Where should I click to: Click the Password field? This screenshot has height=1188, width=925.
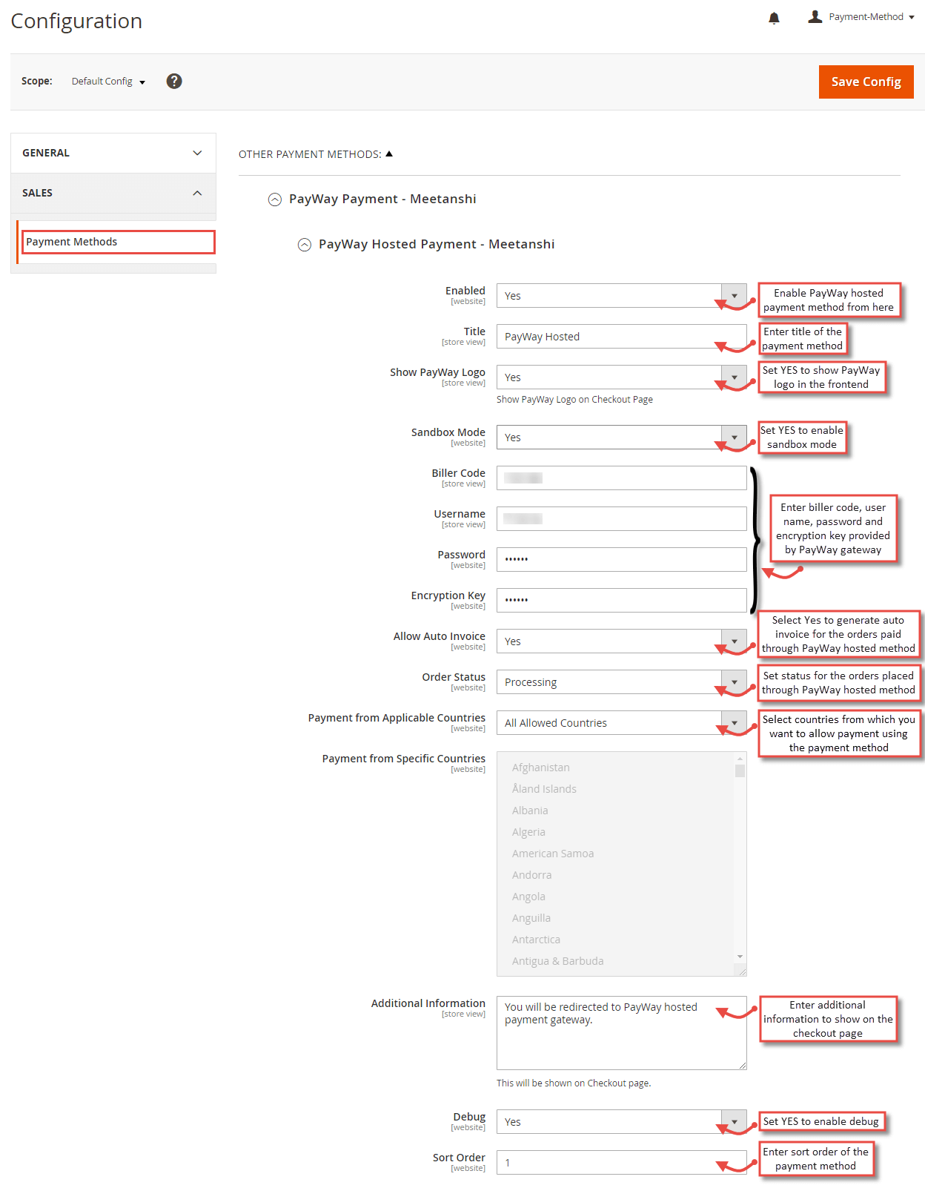[621, 560]
